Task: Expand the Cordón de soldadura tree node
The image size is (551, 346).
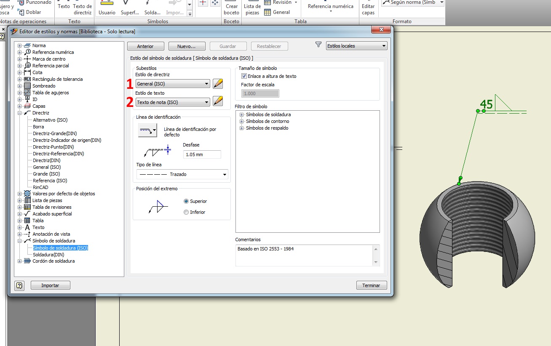Action: (19, 261)
